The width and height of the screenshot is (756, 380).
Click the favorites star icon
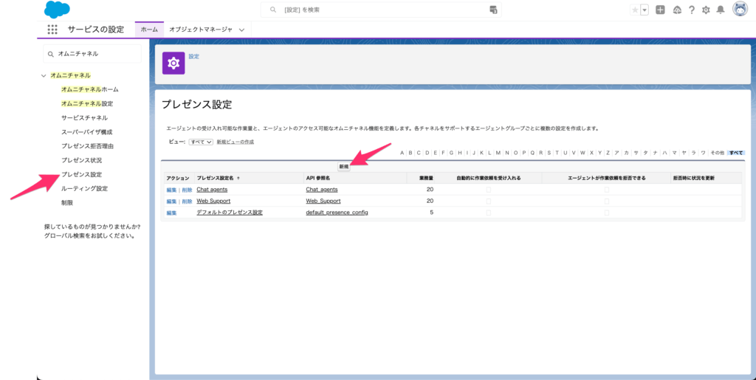click(635, 10)
